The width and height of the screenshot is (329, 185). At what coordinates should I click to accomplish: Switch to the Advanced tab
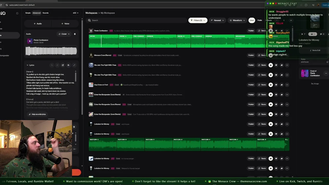click(x=36, y=13)
